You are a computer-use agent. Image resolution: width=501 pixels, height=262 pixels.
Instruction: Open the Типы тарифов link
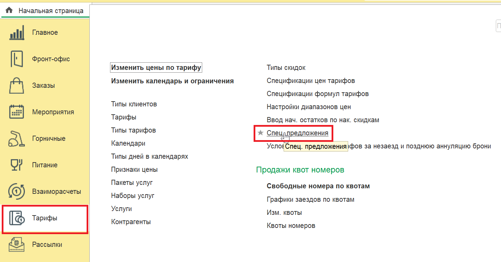(134, 130)
